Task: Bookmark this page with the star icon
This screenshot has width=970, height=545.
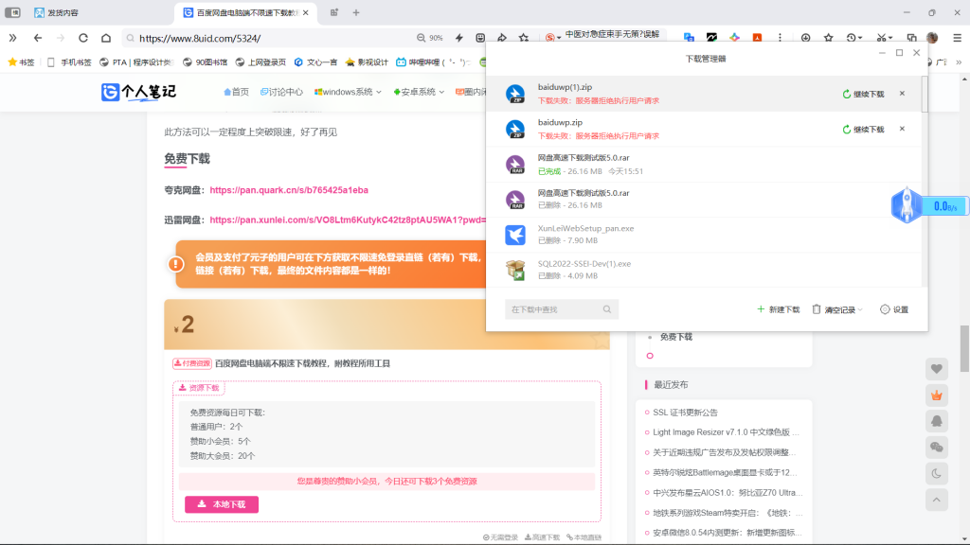Action: tap(524, 38)
